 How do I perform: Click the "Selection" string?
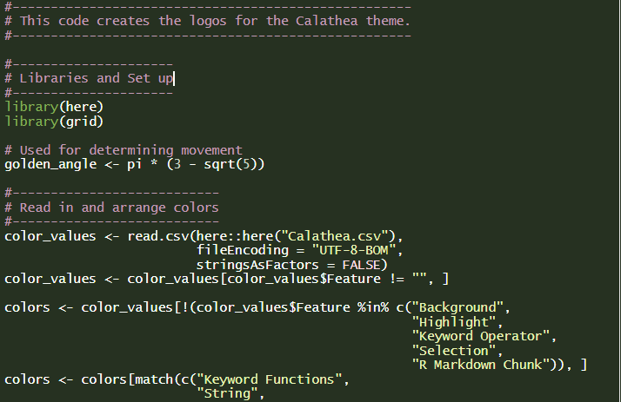click(x=454, y=350)
